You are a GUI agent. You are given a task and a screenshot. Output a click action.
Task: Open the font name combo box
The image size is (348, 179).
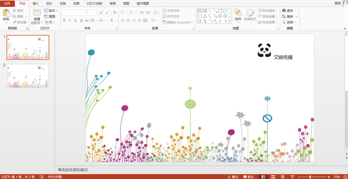point(74,12)
